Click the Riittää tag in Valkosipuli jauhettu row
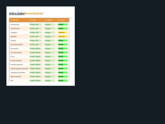The width and height of the screenshot is (165, 124). click(x=63, y=73)
